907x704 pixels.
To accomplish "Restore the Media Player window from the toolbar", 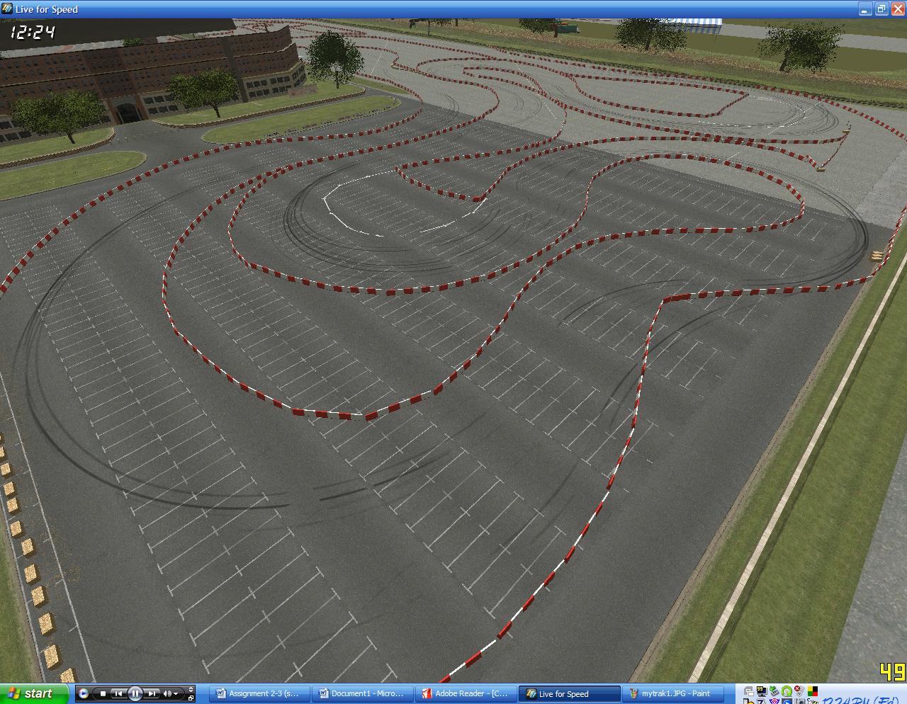I will (x=191, y=698).
